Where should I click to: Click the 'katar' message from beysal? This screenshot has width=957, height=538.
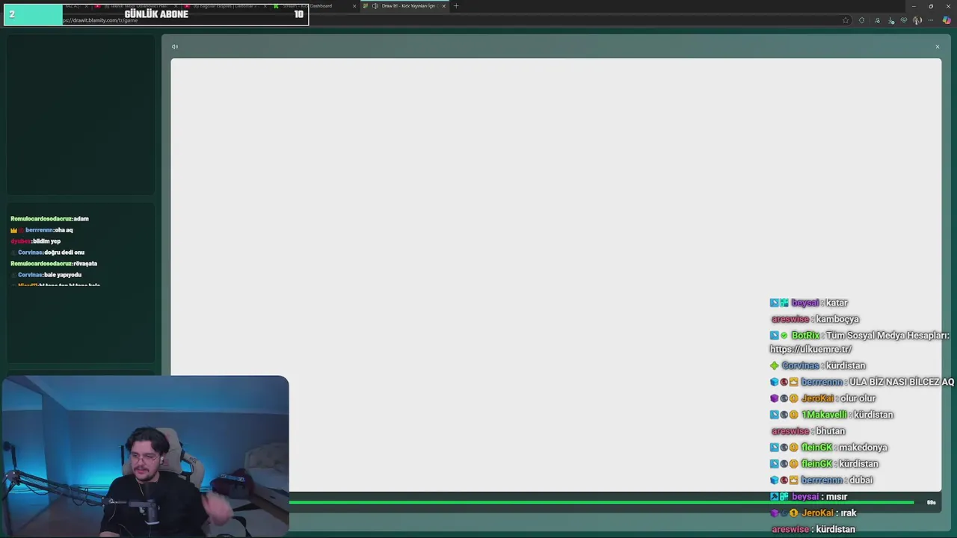809,303
